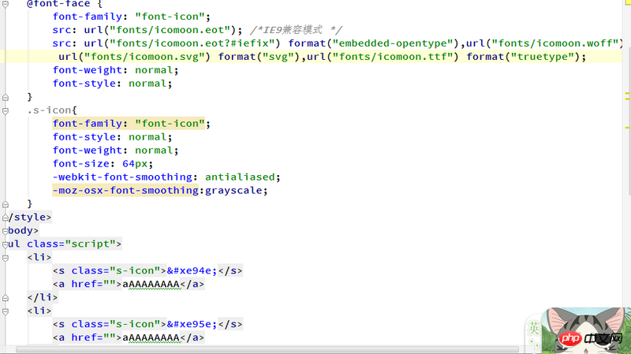Click the body> tag text
The width and height of the screenshot is (631, 354).
(24, 230)
